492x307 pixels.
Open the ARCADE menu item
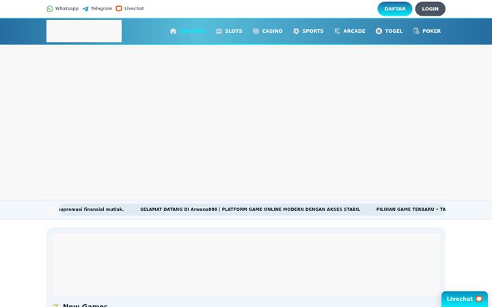[350, 31]
